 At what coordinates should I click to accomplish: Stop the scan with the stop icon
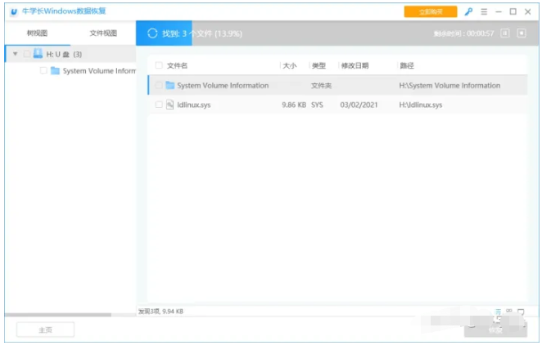(522, 34)
